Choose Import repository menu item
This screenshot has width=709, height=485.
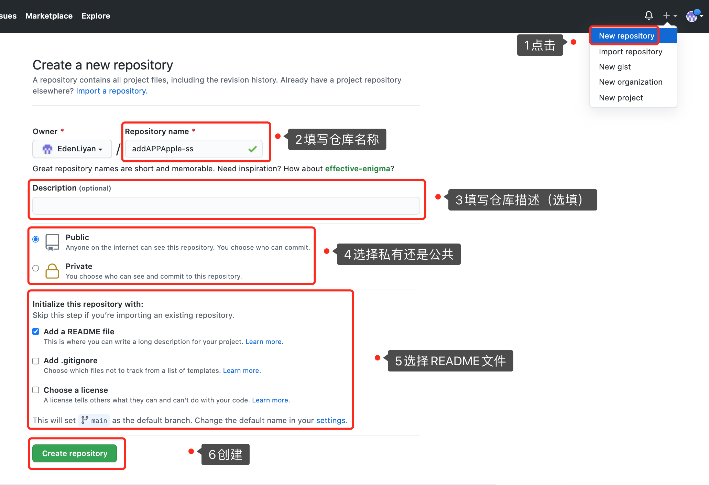[633, 52]
